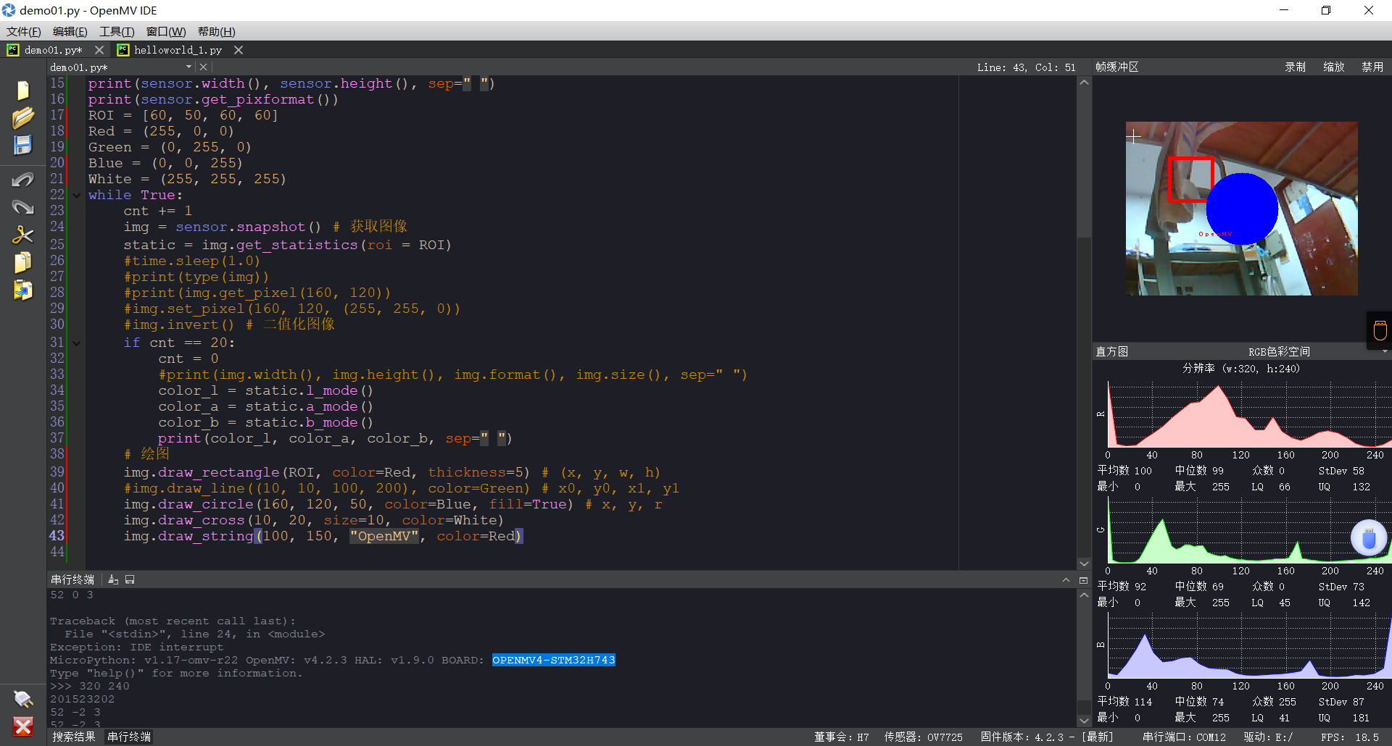
Task: Open the RGB色彩空间 color space dropdown
Action: [1279, 351]
